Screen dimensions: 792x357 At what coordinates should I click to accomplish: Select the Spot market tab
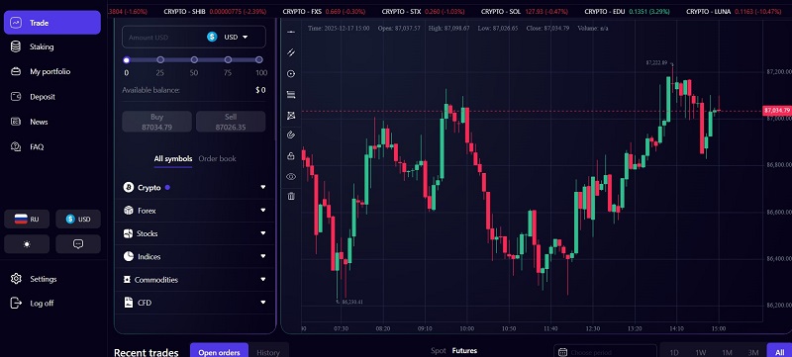[439, 350]
